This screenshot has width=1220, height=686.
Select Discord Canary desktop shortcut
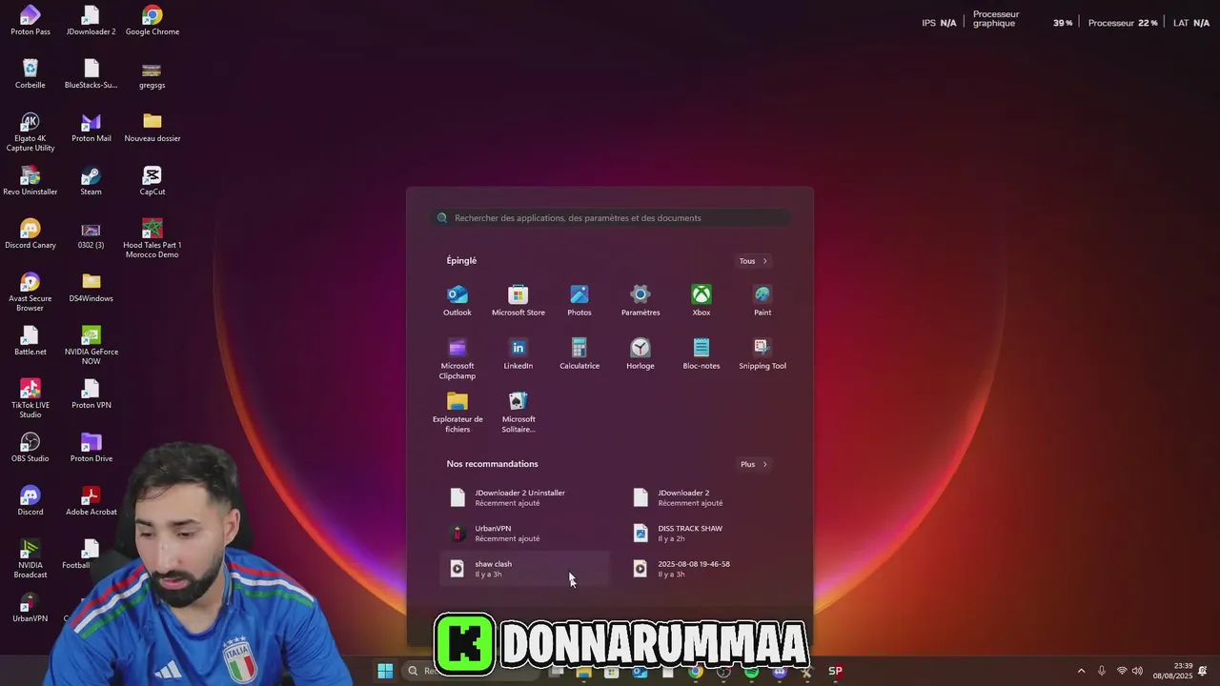coord(30,234)
